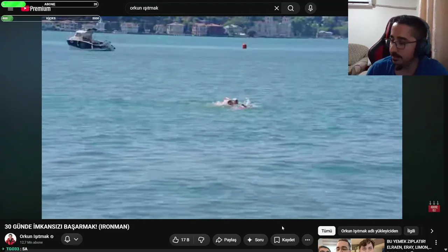This screenshot has width=448, height=252.
Task: Select 'Orkun Işıtmak adlı yükleyiciden' chip
Action: tap(370, 231)
